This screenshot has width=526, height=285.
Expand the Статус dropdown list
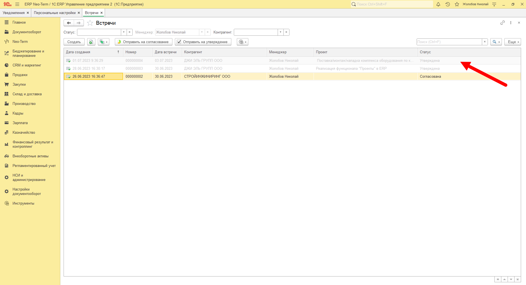124,32
